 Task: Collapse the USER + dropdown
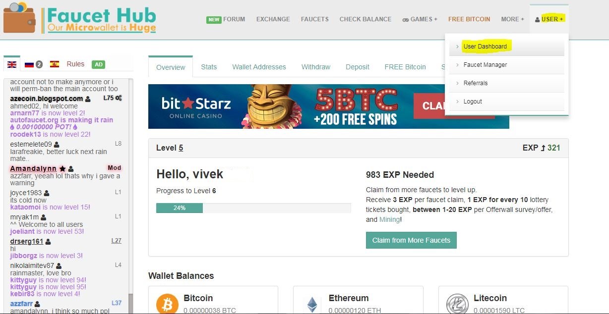[549, 19]
